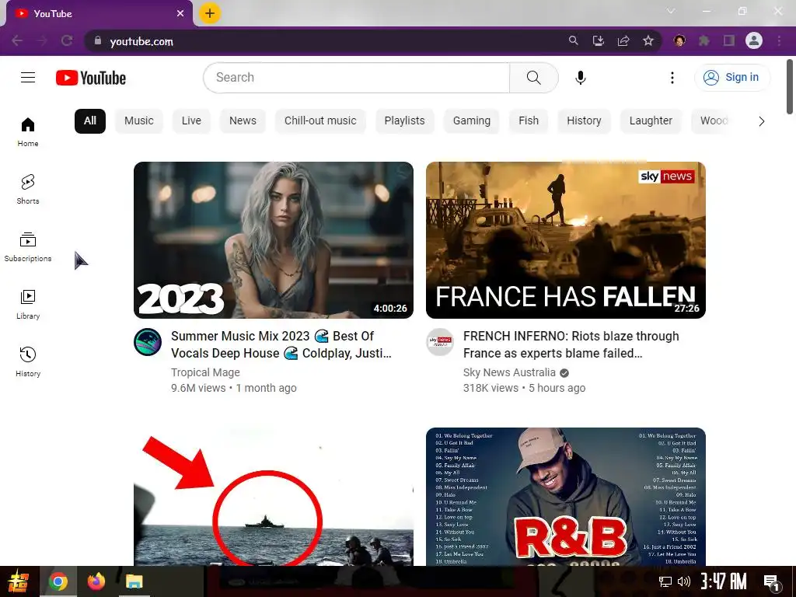The width and height of the screenshot is (796, 597).
Task: Open Sky News Australia channel name
Action: coord(509,372)
